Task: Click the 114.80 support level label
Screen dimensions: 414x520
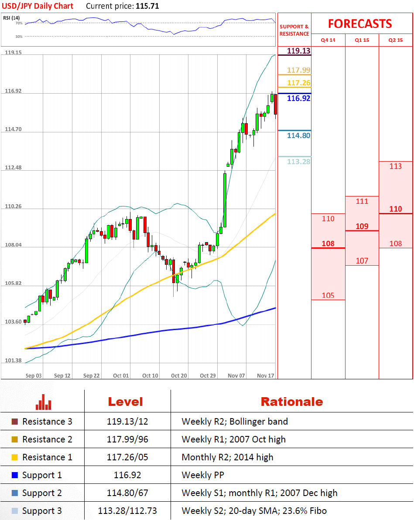Action: point(299,135)
